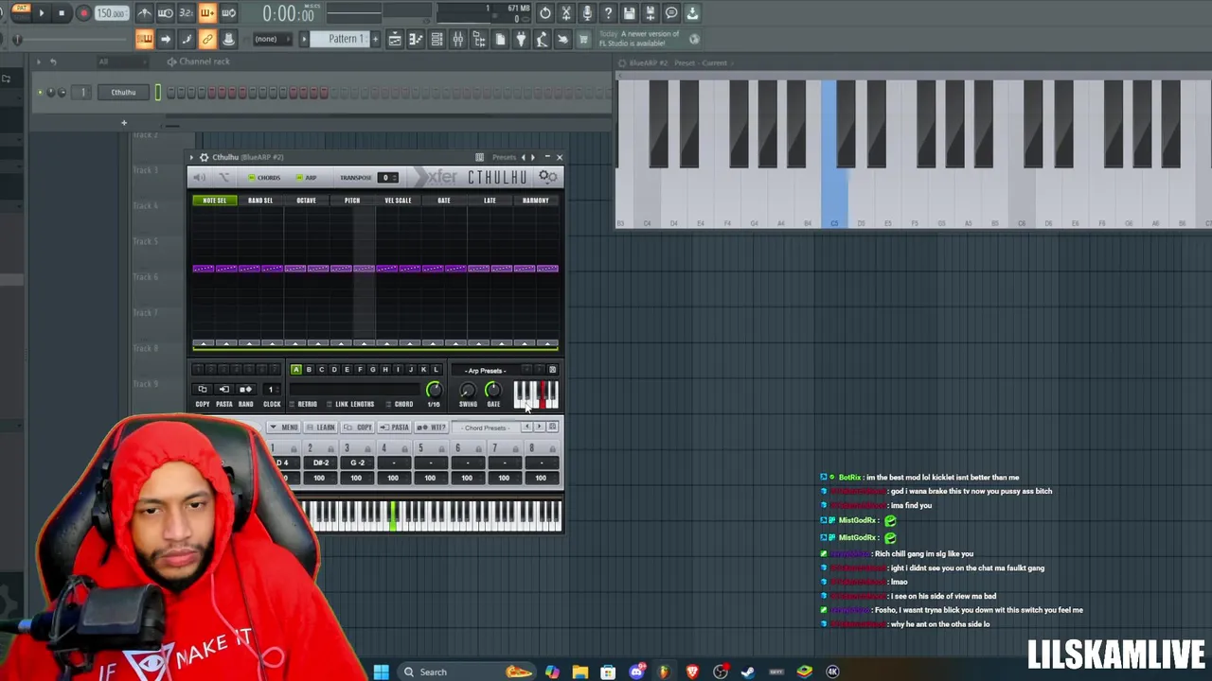Click the plus button beside Pattern 1
This screenshot has height=681, width=1212.
pos(375,39)
